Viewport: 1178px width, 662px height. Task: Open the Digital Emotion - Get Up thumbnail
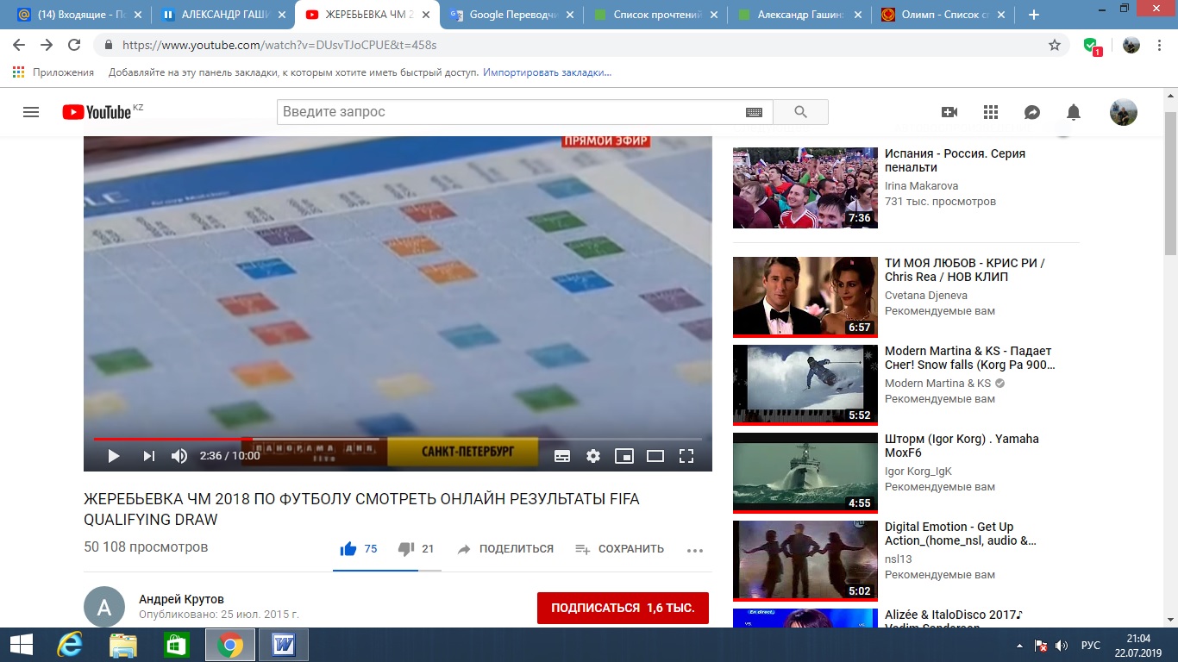805,561
